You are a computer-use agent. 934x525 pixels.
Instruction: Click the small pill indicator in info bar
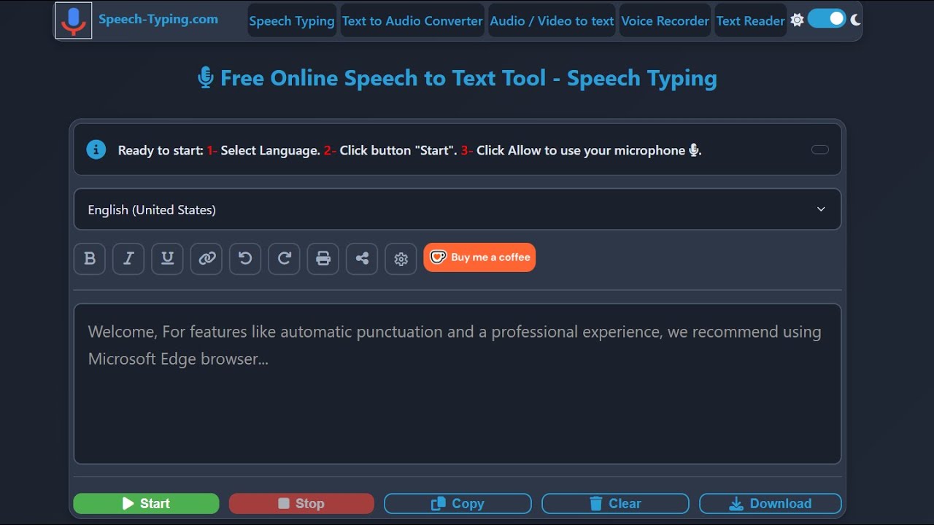point(820,149)
